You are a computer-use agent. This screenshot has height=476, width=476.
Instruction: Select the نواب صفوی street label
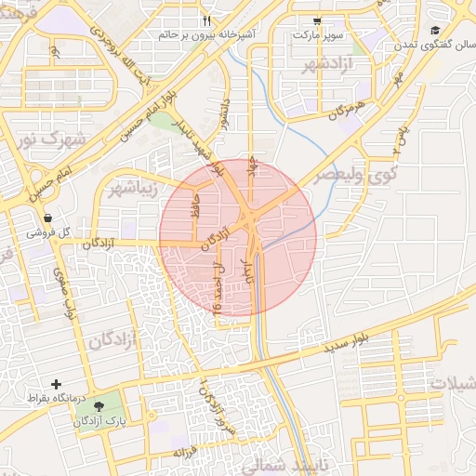click(x=63, y=292)
